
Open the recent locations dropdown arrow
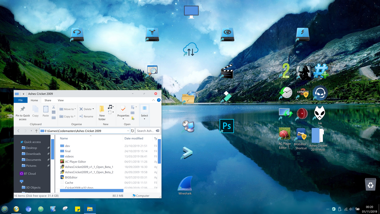tap(31, 131)
